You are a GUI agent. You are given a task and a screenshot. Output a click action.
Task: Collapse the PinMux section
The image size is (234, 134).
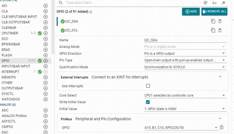coord(220,119)
